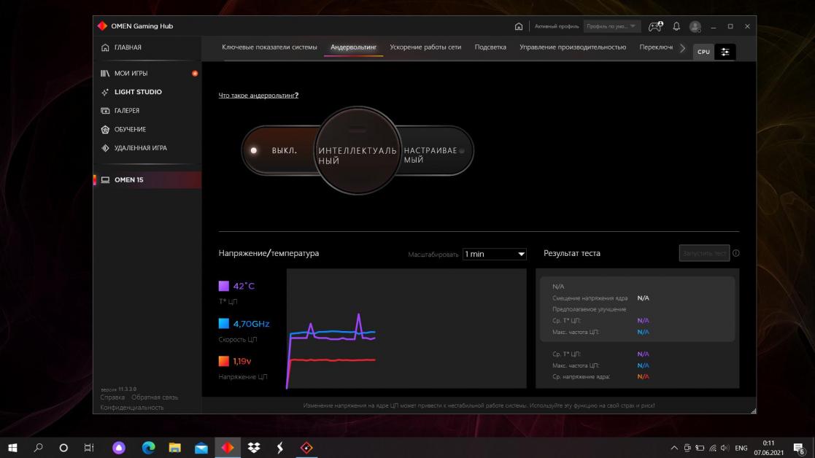Click the Что такое андервольтинг? link
Image resolution: width=815 pixels, height=458 pixels.
point(258,96)
